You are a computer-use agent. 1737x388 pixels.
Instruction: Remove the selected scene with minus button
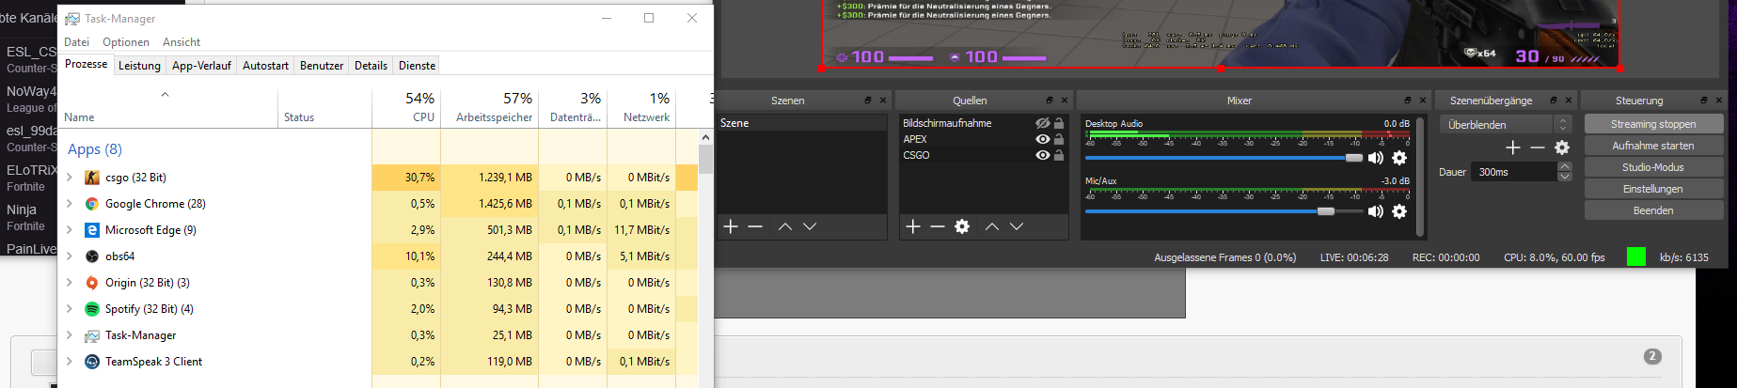pyautogui.click(x=755, y=226)
